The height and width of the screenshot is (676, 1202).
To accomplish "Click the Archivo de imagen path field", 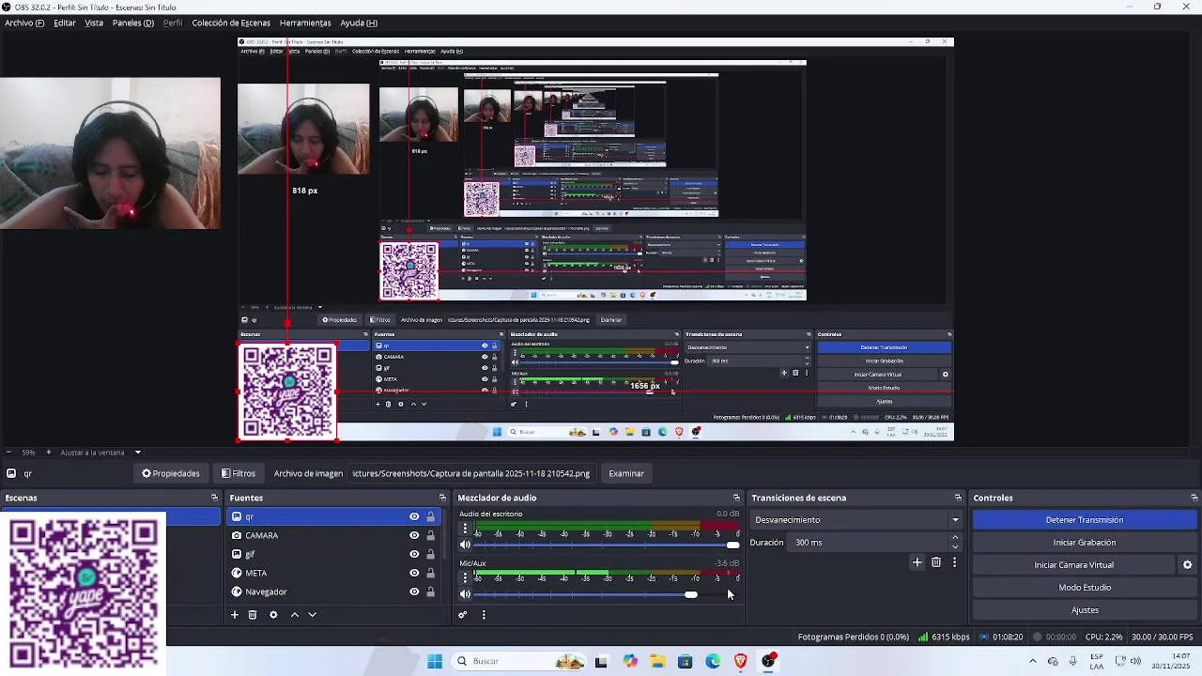I will [471, 473].
